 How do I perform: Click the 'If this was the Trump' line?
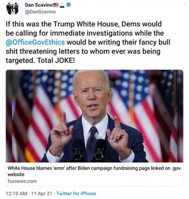click(x=84, y=24)
